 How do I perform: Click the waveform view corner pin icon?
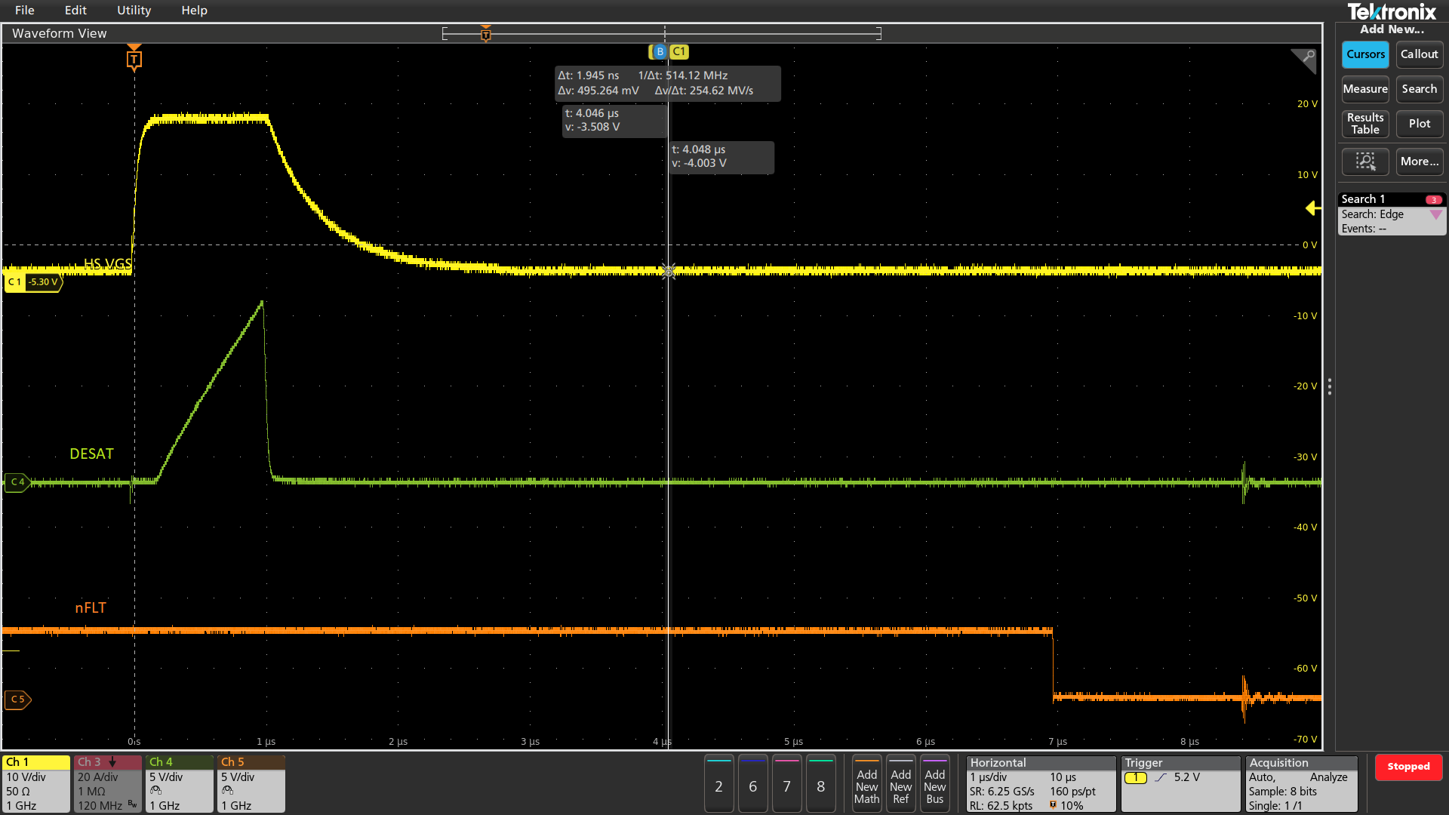coord(1304,59)
